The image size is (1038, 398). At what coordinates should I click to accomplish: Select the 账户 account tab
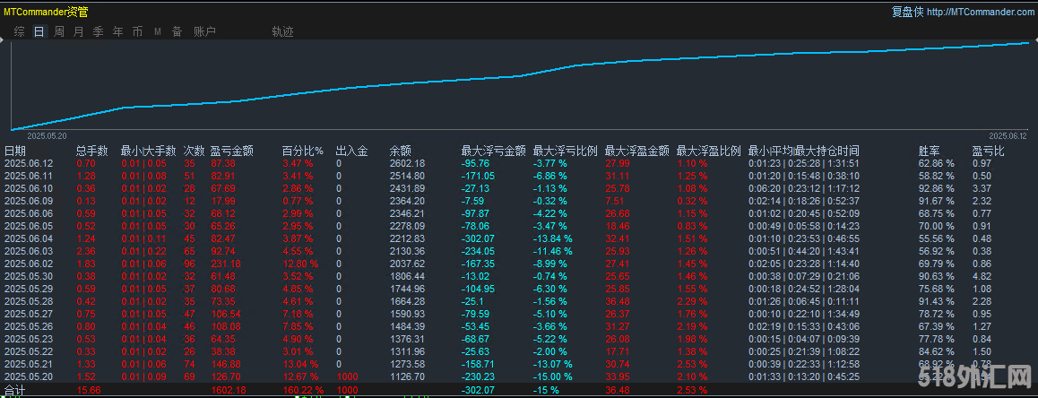pyautogui.click(x=204, y=31)
